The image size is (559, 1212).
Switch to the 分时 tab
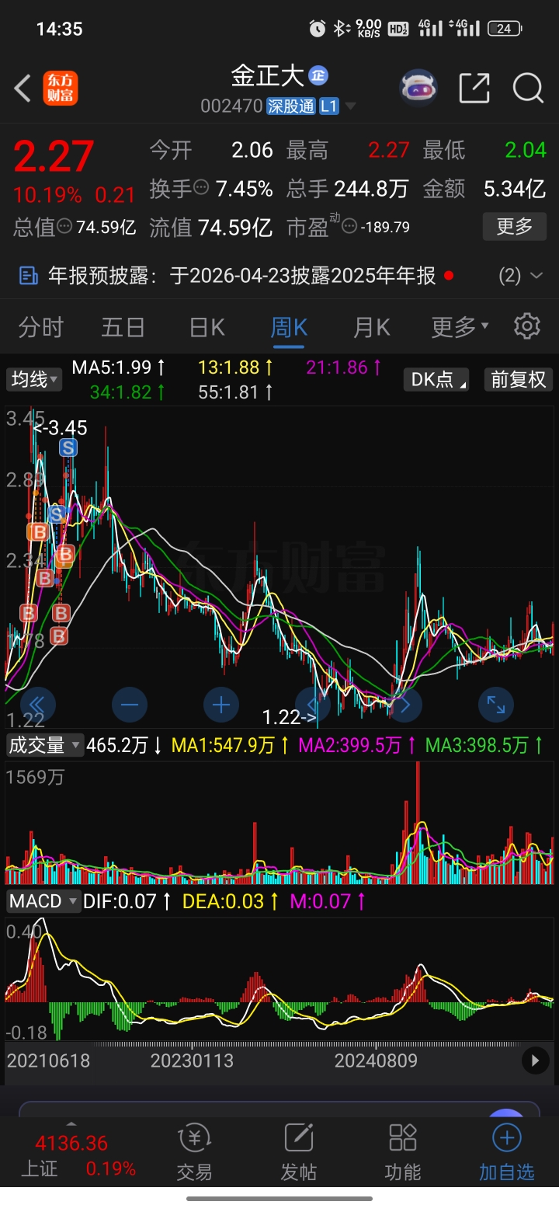[x=41, y=327]
